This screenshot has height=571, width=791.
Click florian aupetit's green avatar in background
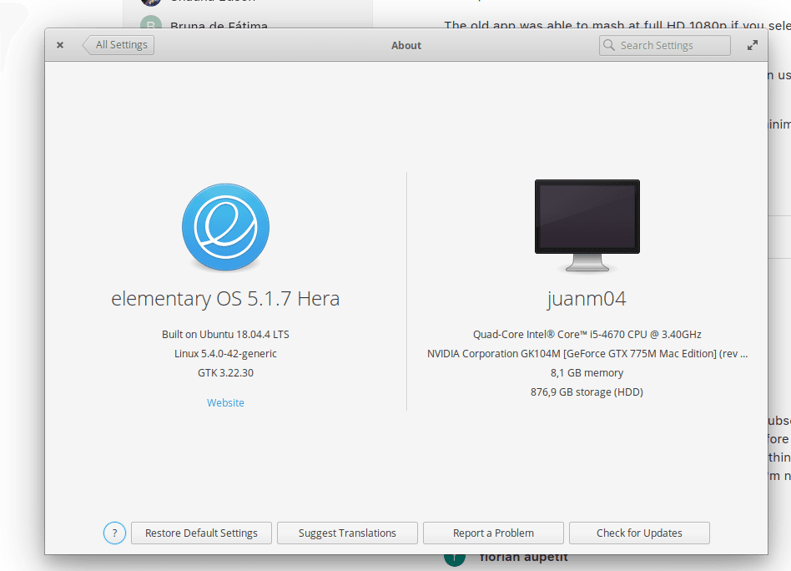click(x=455, y=558)
